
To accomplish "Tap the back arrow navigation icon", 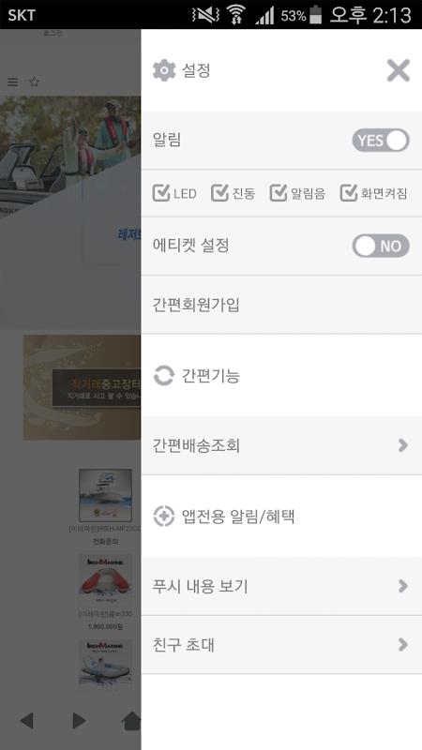I will (27, 720).
